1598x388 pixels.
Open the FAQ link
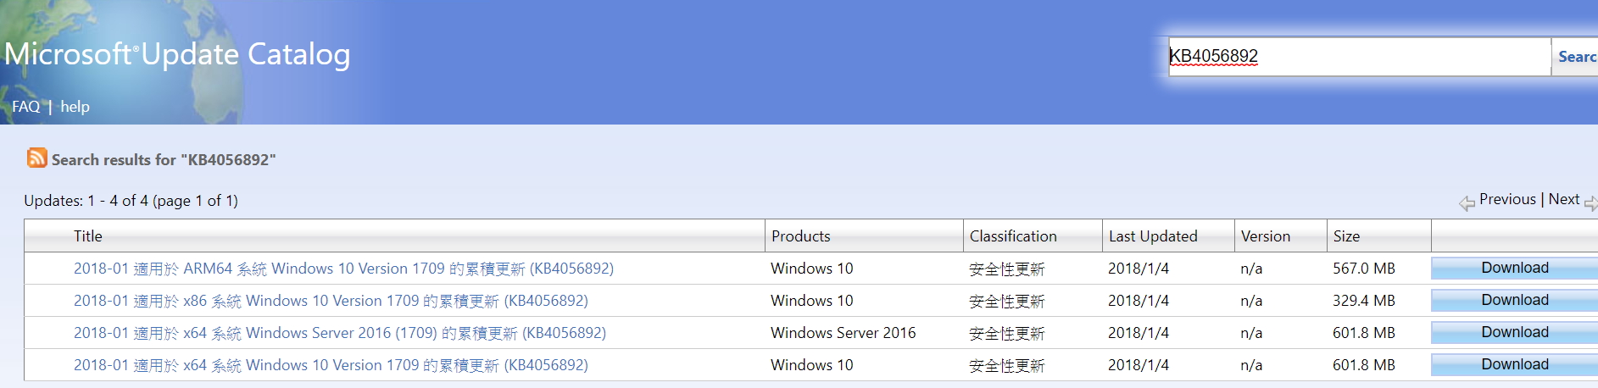pyautogui.click(x=25, y=107)
